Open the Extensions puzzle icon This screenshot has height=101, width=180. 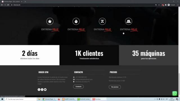click(166, 5)
